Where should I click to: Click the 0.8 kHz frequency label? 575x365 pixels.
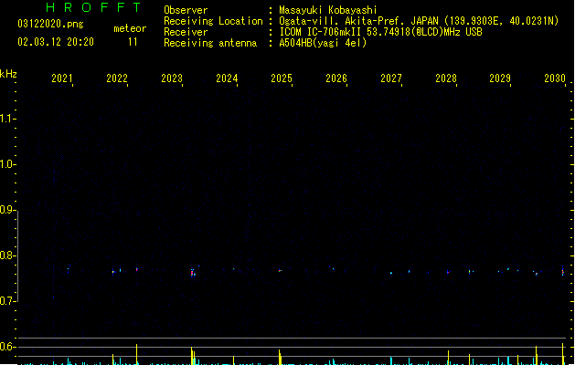[x=6, y=255]
